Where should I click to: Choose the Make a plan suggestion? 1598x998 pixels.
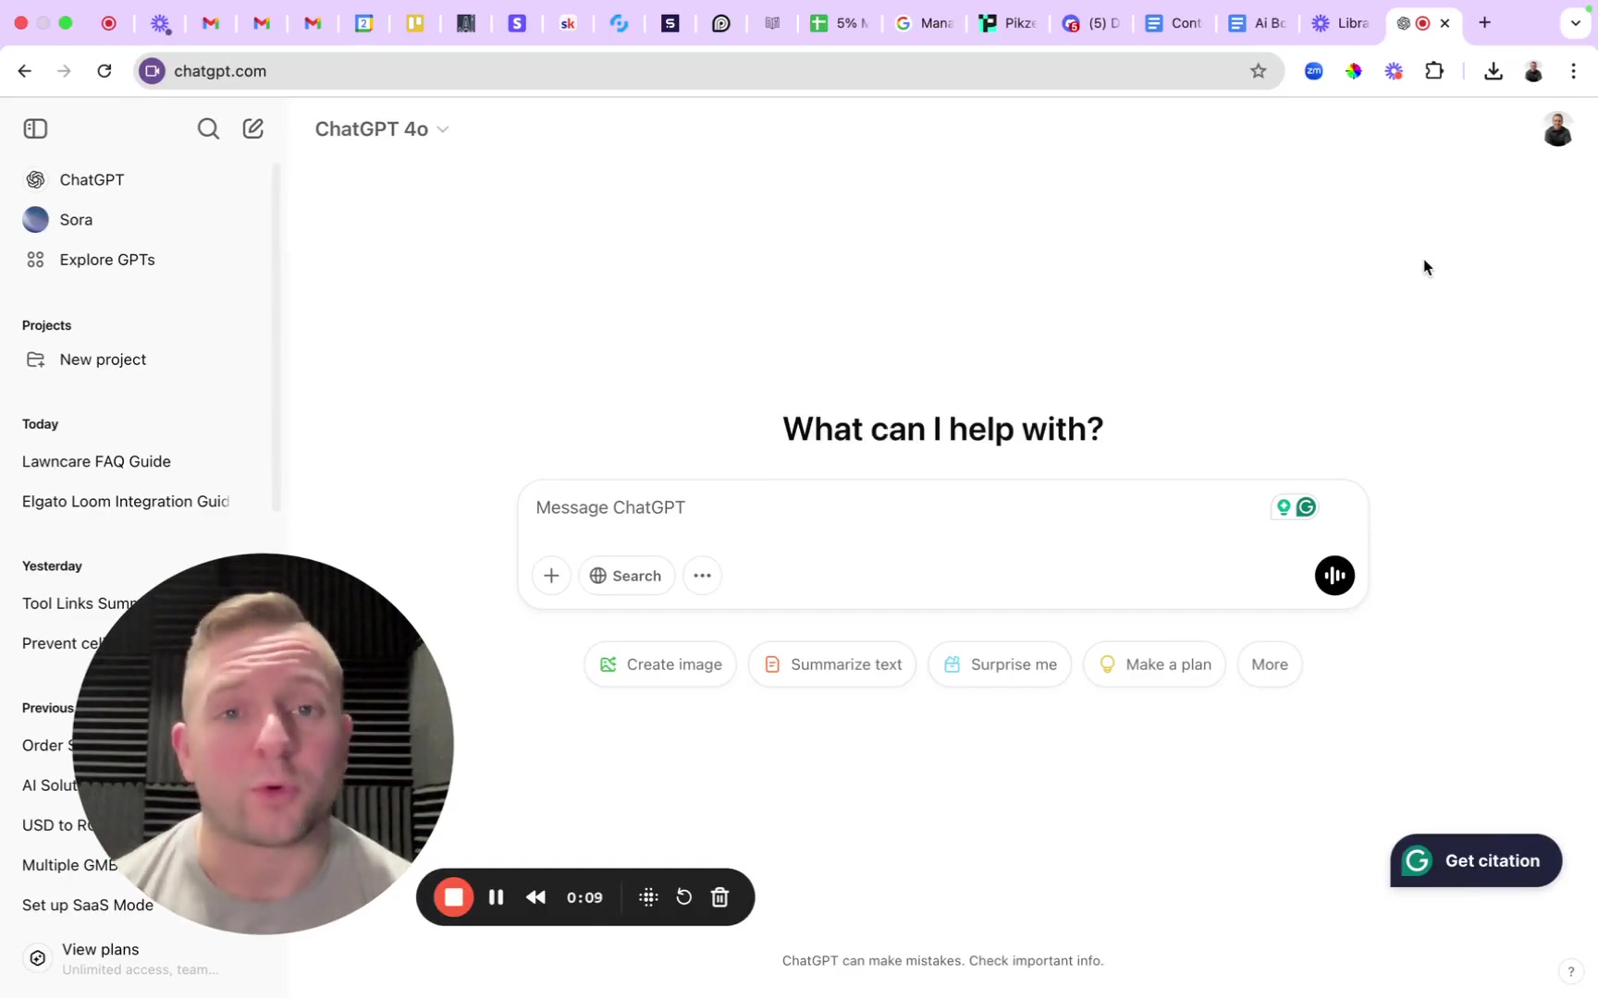click(x=1154, y=664)
